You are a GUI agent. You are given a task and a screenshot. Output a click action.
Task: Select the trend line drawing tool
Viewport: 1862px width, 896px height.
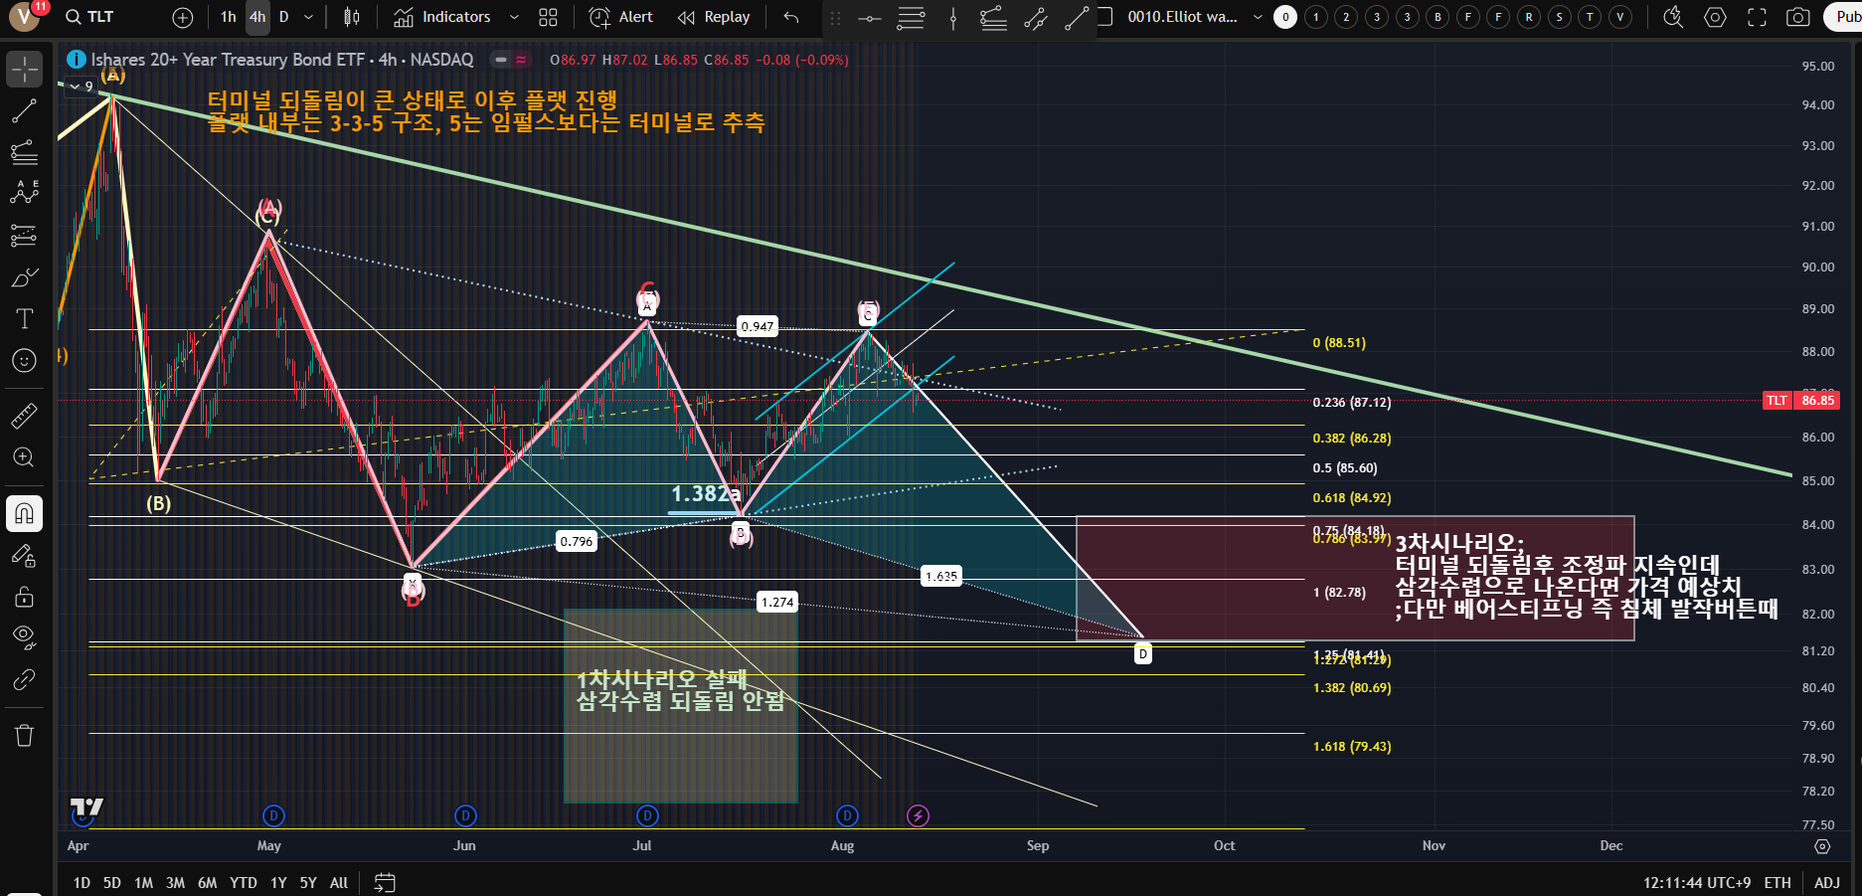coord(24,111)
